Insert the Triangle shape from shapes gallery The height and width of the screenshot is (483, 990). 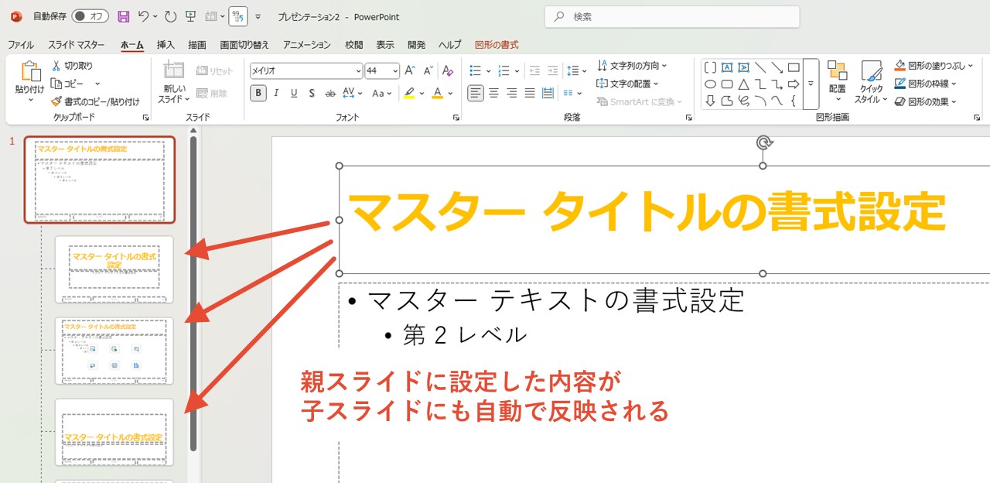point(743,84)
